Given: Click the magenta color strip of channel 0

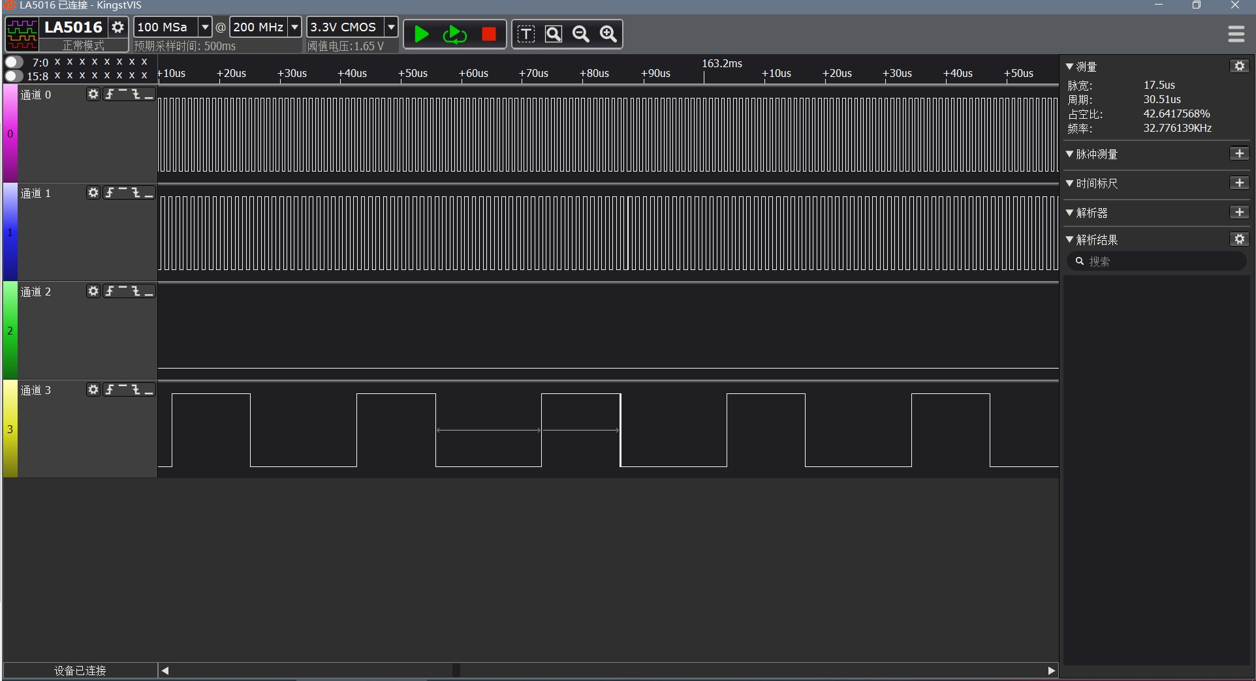Looking at the screenshot, I should coord(10,133).
